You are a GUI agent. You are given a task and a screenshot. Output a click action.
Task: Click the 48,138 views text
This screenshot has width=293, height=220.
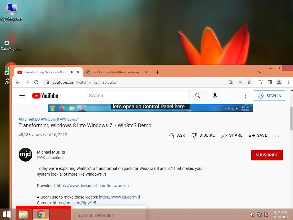tap(30, 135)
